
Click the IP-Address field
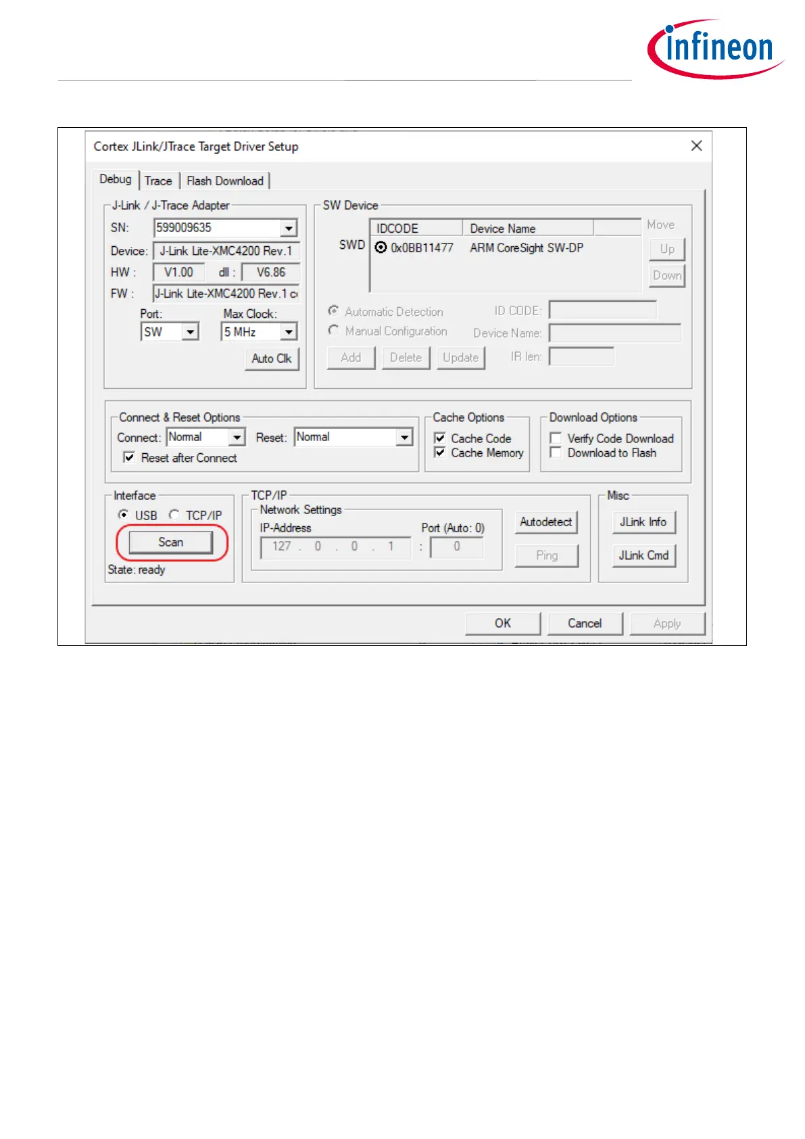(335, 547)
